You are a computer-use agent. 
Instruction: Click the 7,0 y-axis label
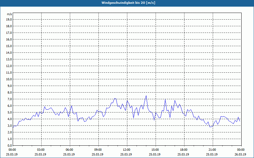pyautogui.click(x=10, y=99)
